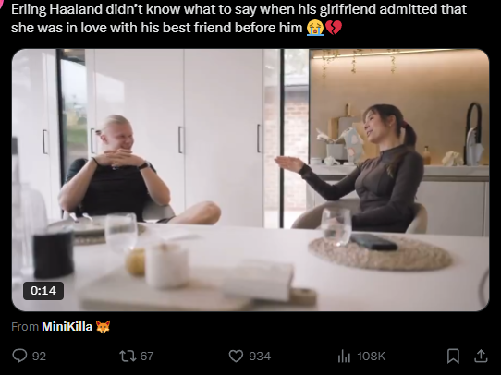Click the broken heart emoji in the tweet
Screen dimensions: 501x375
click(334, 28)
